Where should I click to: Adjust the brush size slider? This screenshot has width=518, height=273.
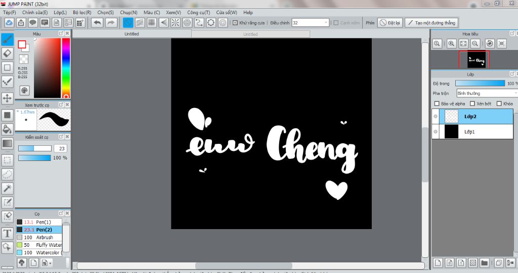pyautogui.click(x=35, y=148)
